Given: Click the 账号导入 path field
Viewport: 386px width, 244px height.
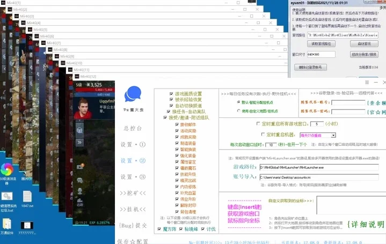Looking at the screenshot, I should pos(319,177).
